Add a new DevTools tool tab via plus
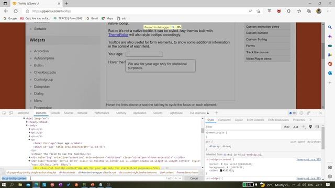This screenshot has width=335, height=188. 216,113
